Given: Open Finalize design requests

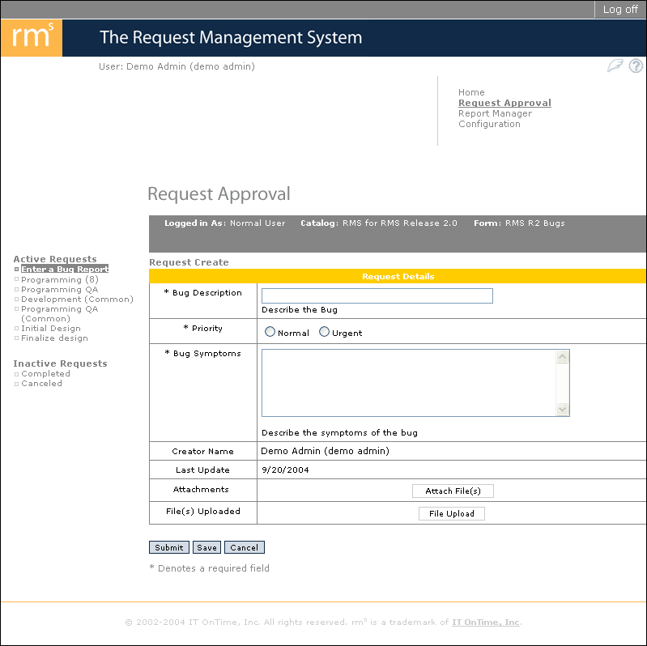Looking at the screenshot, I should point(54,338).
